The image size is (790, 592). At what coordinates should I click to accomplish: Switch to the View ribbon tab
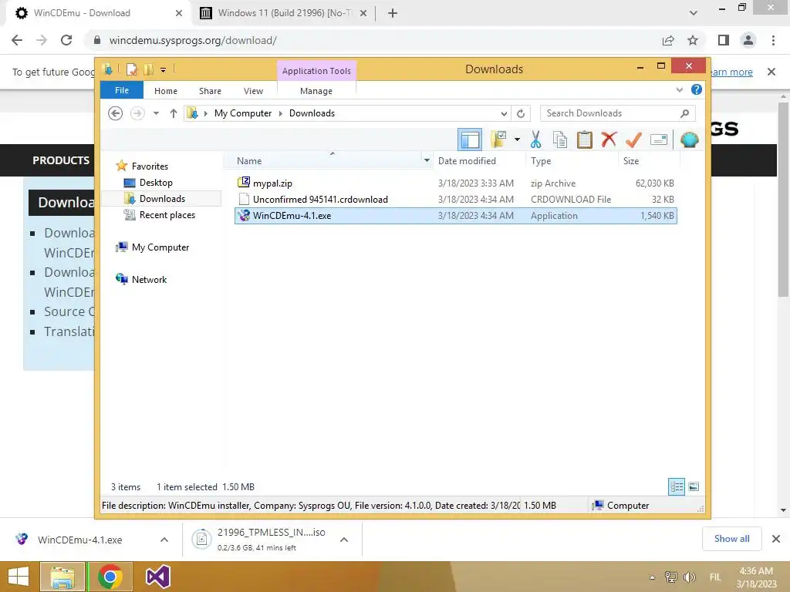(253, 91)
